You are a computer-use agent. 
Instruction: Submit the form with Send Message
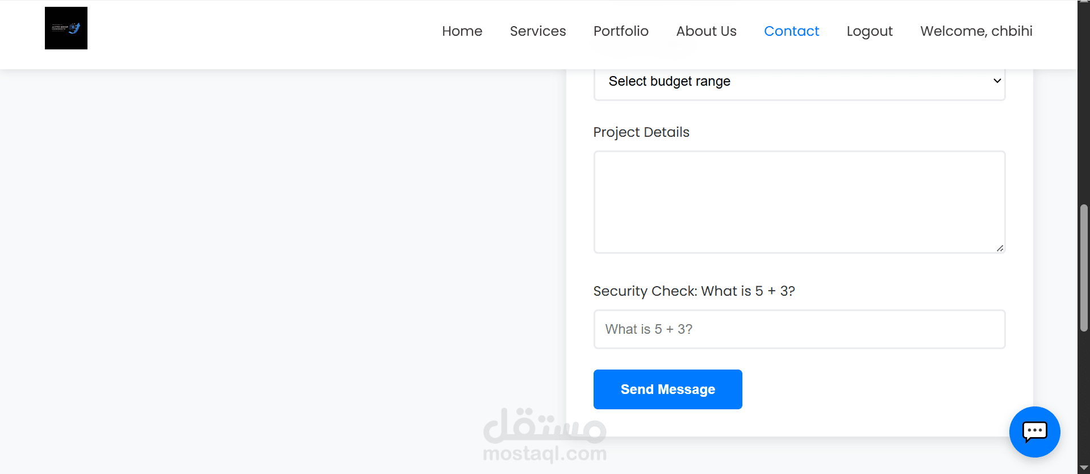(x=667, y=389)
